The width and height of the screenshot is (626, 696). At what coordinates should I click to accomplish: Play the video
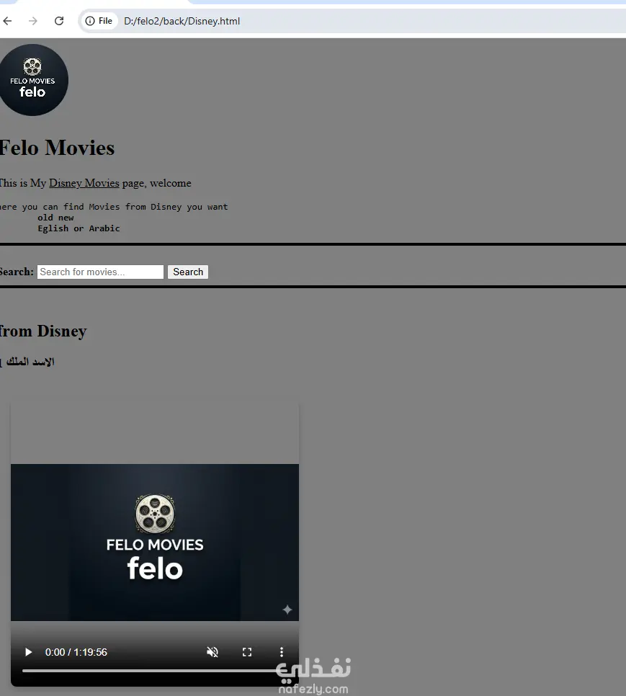[28, 652]
